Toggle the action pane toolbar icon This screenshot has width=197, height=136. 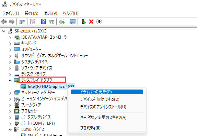51,22
